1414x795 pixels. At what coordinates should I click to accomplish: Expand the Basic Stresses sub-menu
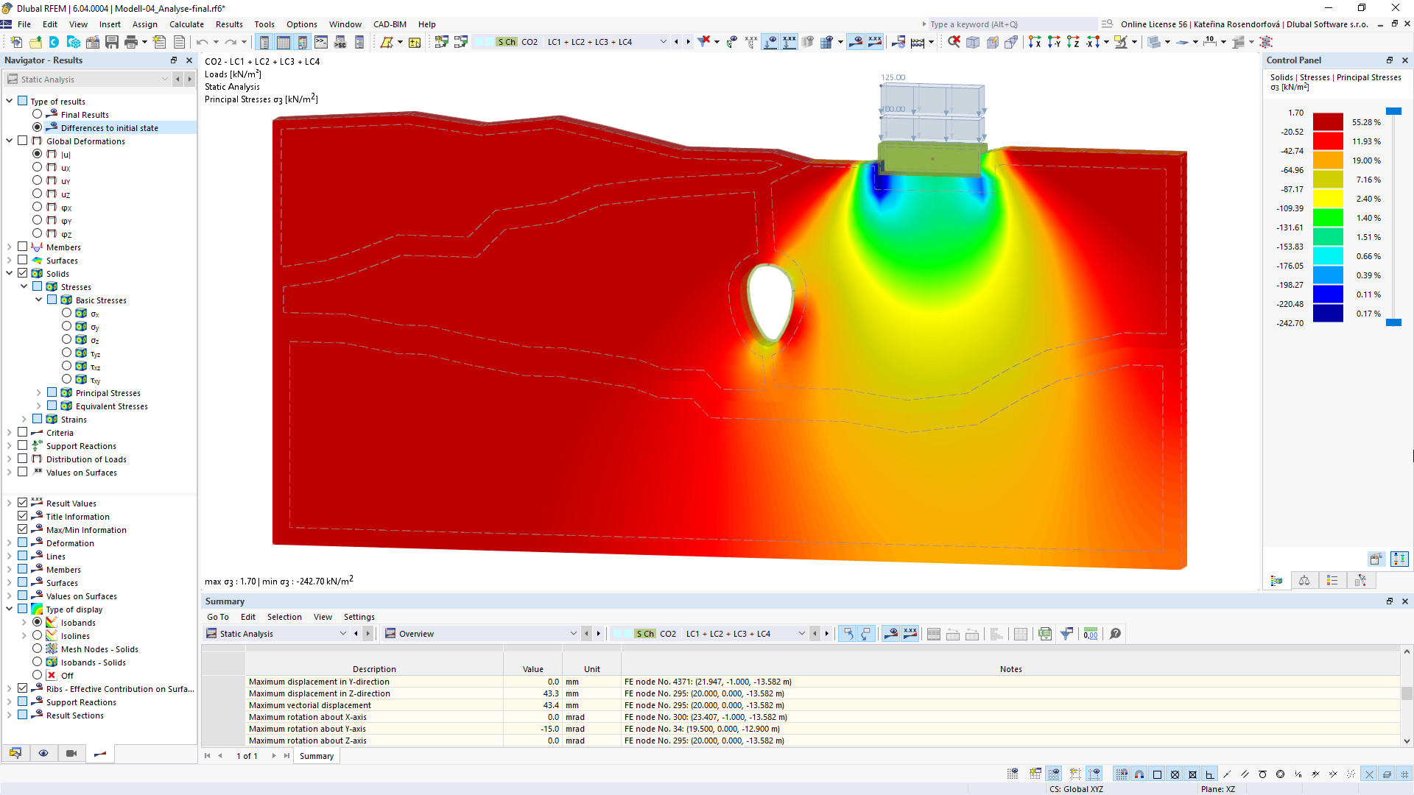tap(39, 300)
